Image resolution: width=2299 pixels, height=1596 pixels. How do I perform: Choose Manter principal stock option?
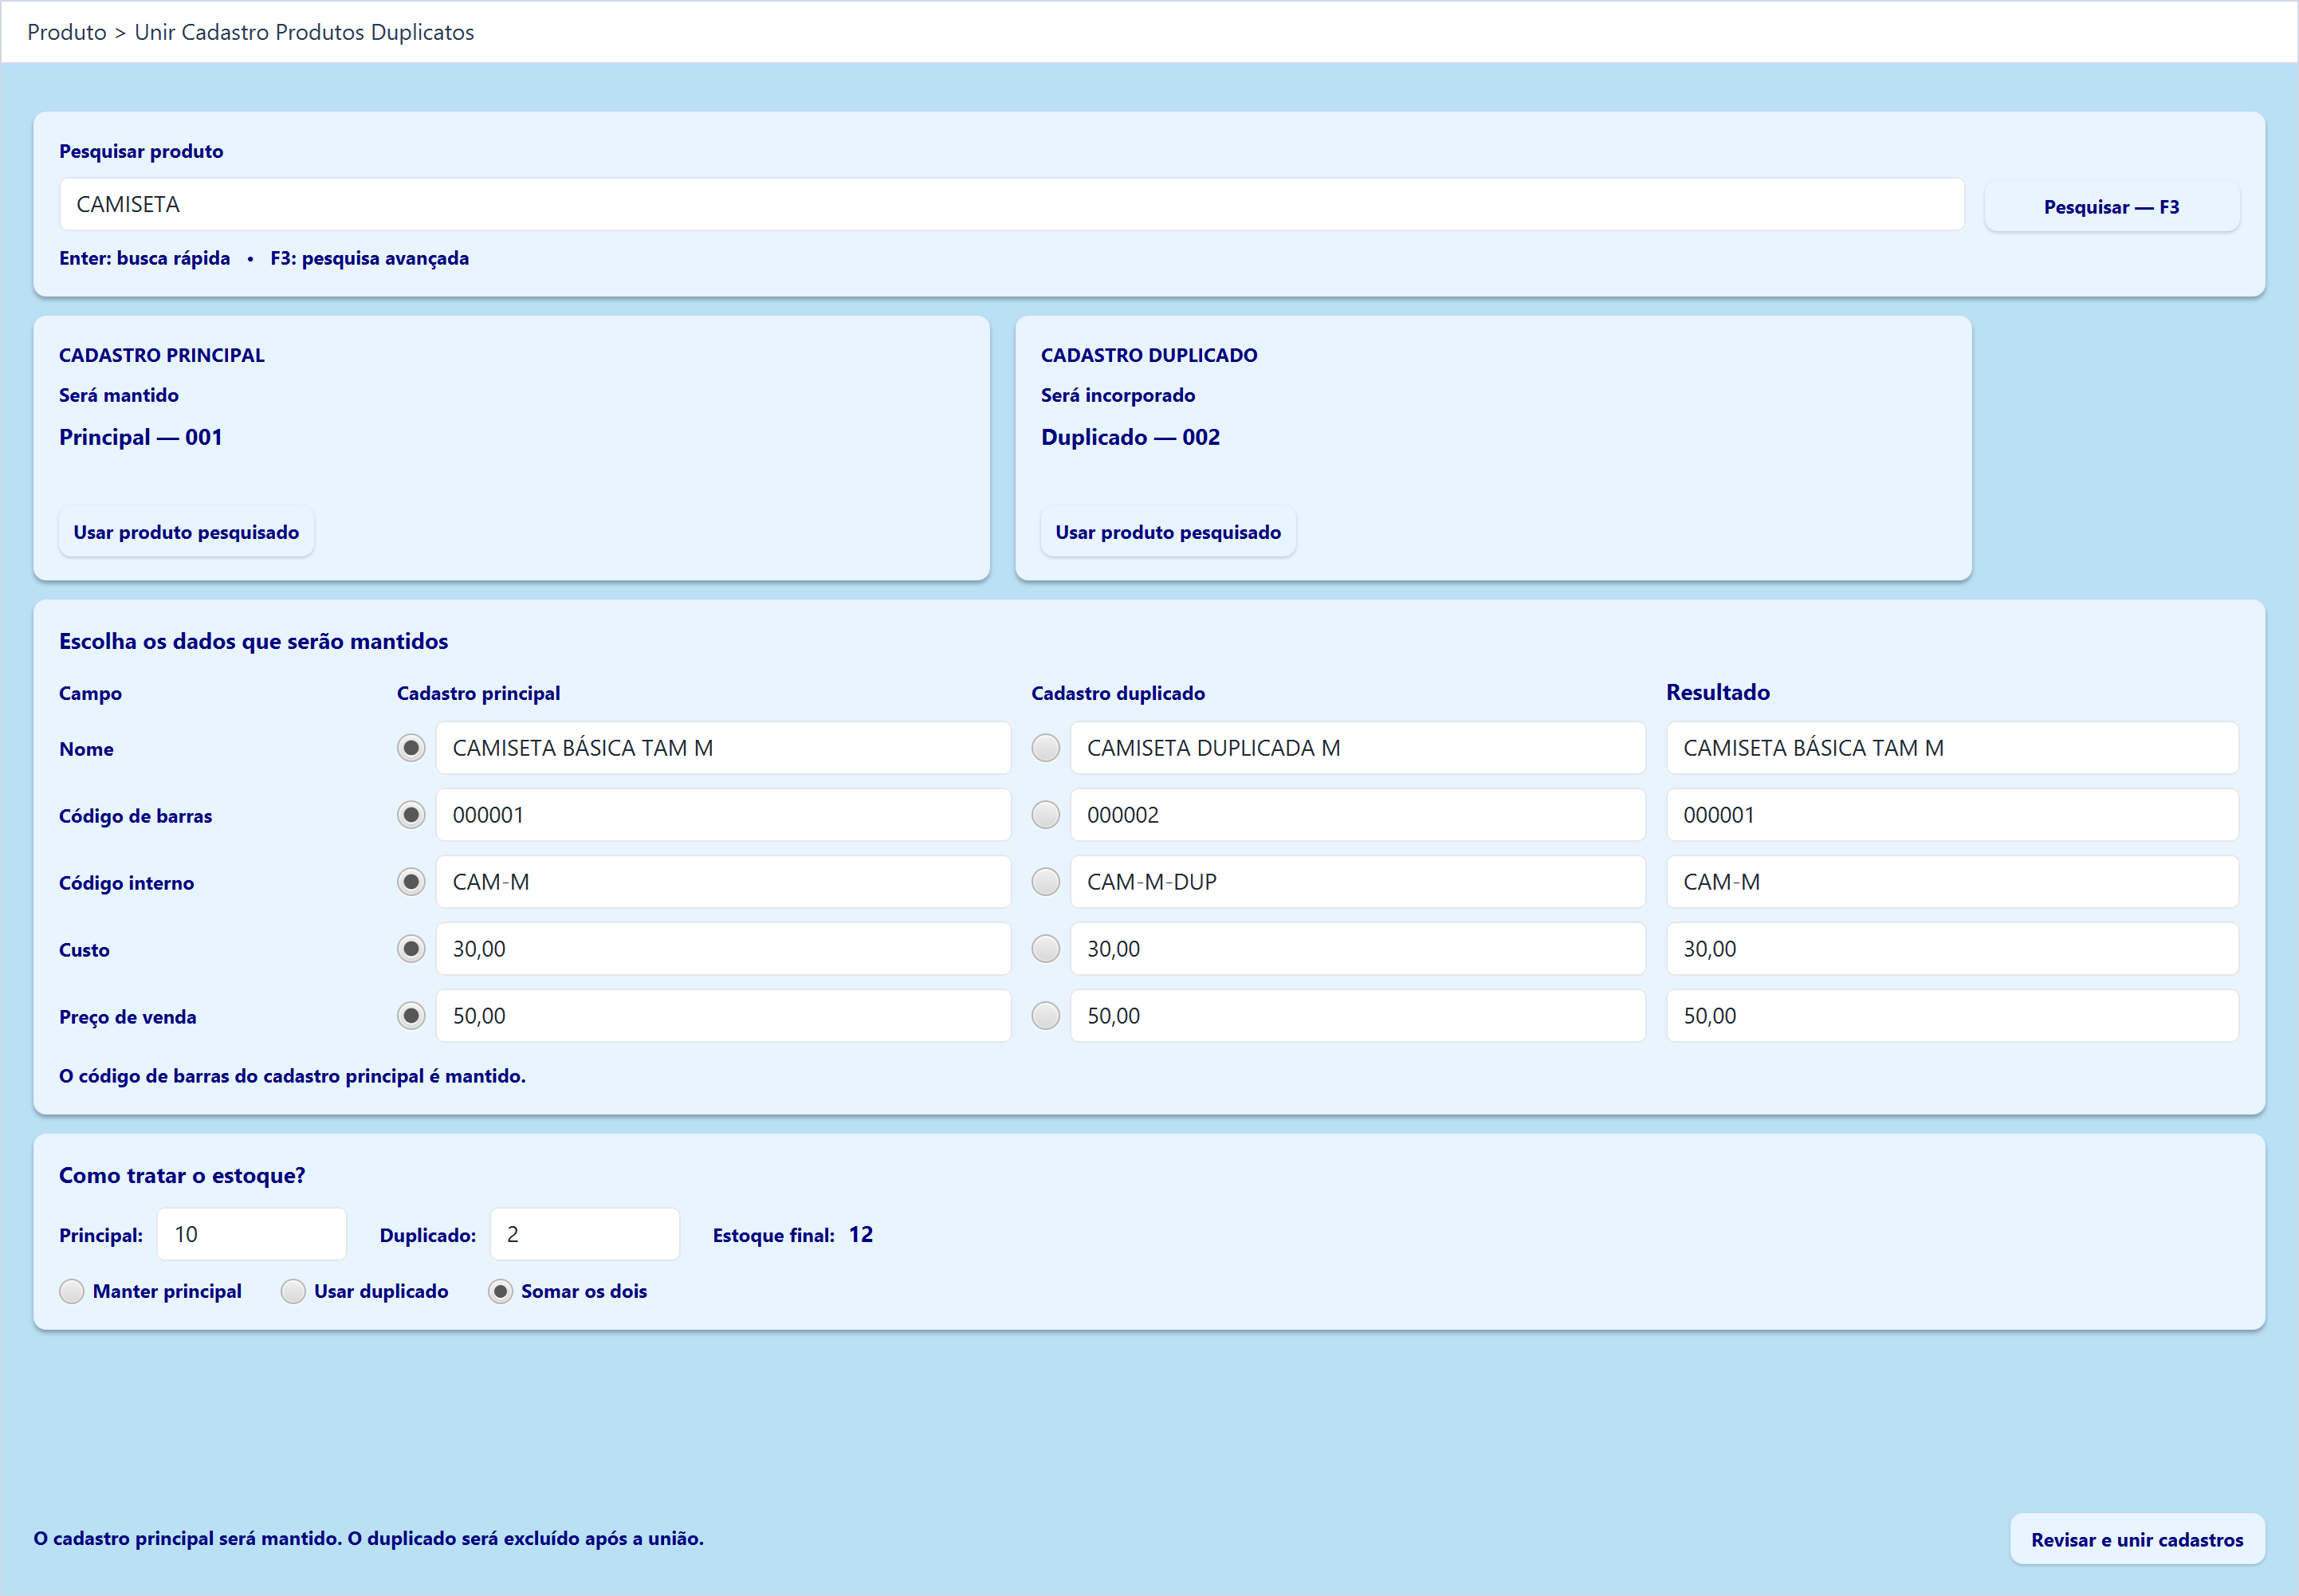coord(72,1291)
